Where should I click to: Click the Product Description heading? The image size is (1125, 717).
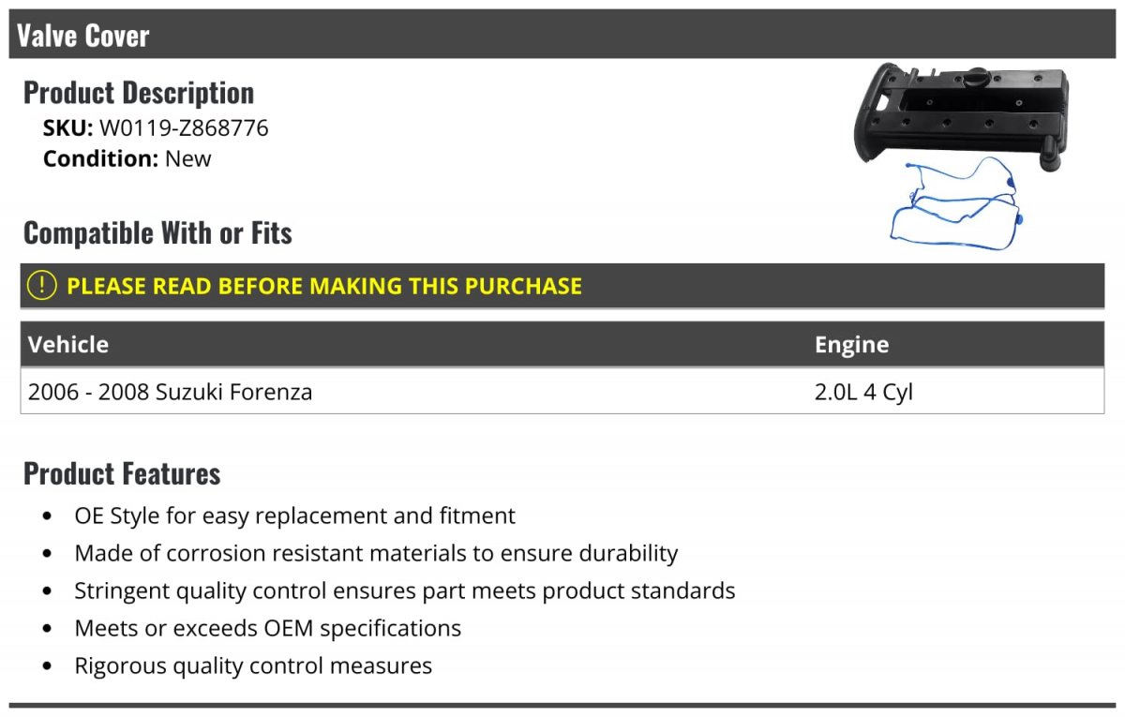pos(139,93)
